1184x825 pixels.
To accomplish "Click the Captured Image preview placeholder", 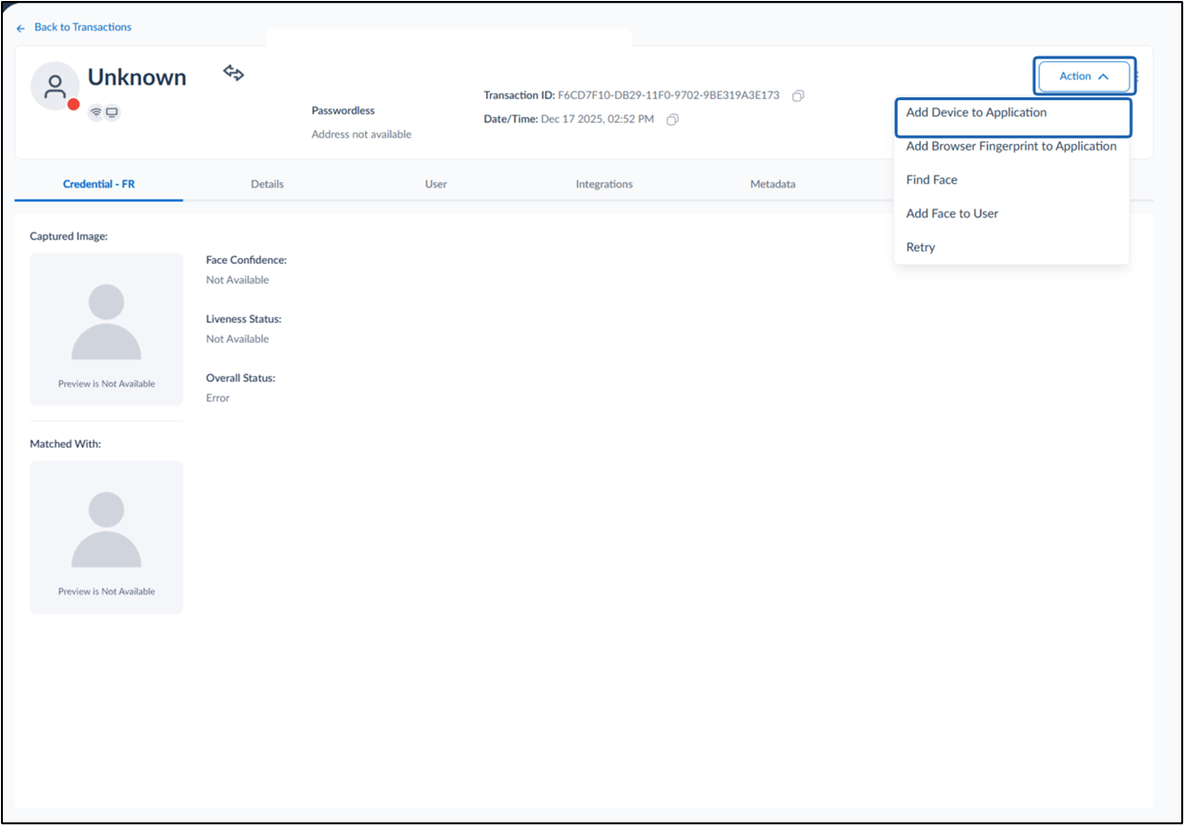I will click(x=106, y=329).
